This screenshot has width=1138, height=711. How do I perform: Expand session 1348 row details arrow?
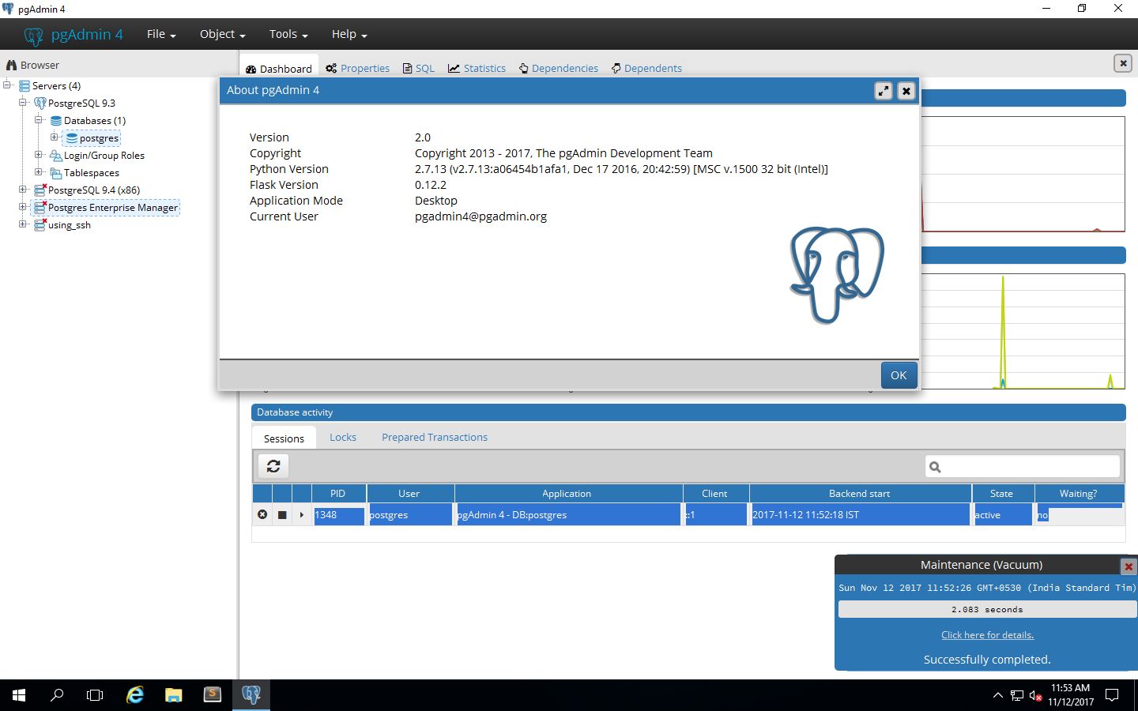(x=301, y=514)
